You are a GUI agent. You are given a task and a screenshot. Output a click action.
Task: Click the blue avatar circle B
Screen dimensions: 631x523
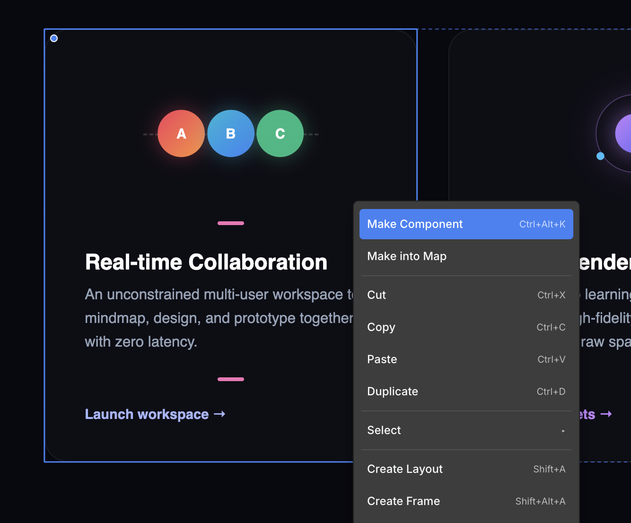231,133
